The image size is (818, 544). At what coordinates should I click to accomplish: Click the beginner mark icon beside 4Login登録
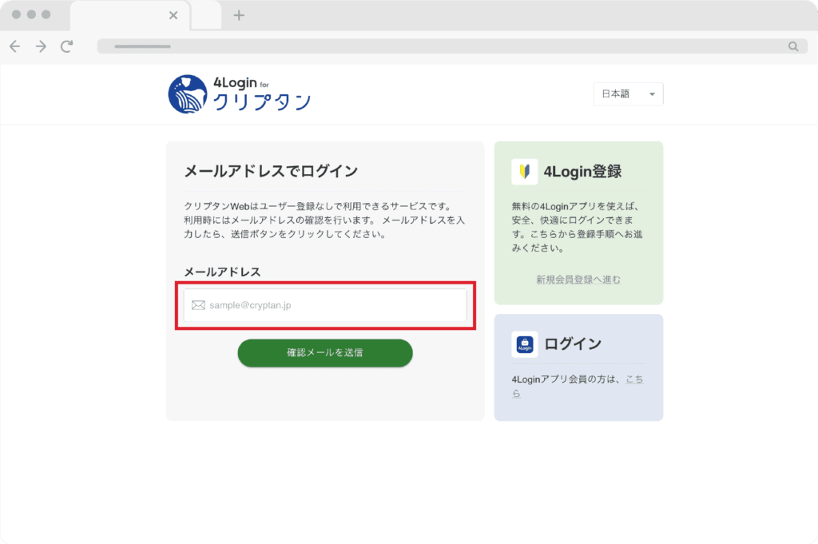(525, 171)
